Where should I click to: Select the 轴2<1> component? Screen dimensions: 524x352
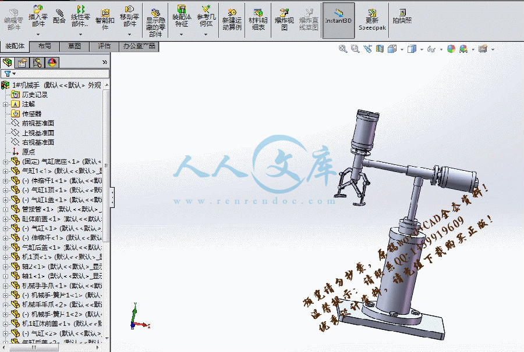coord(62,267)
